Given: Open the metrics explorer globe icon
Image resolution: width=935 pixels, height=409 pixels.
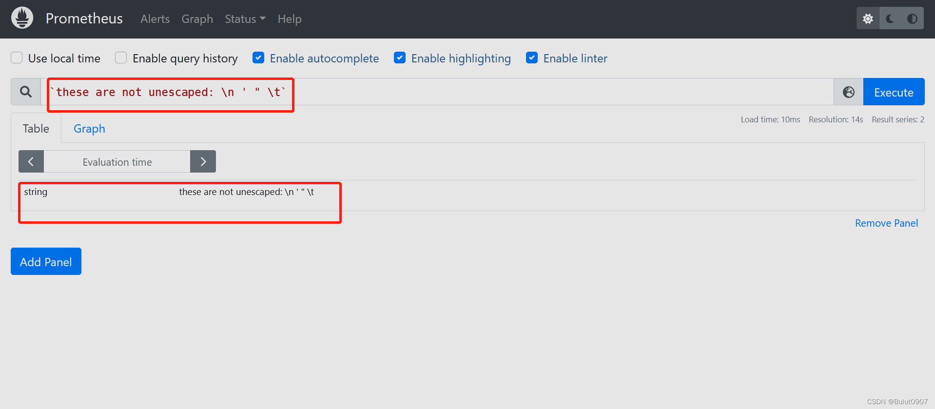Looking at the screenshot, I should (x=849, y=92).
